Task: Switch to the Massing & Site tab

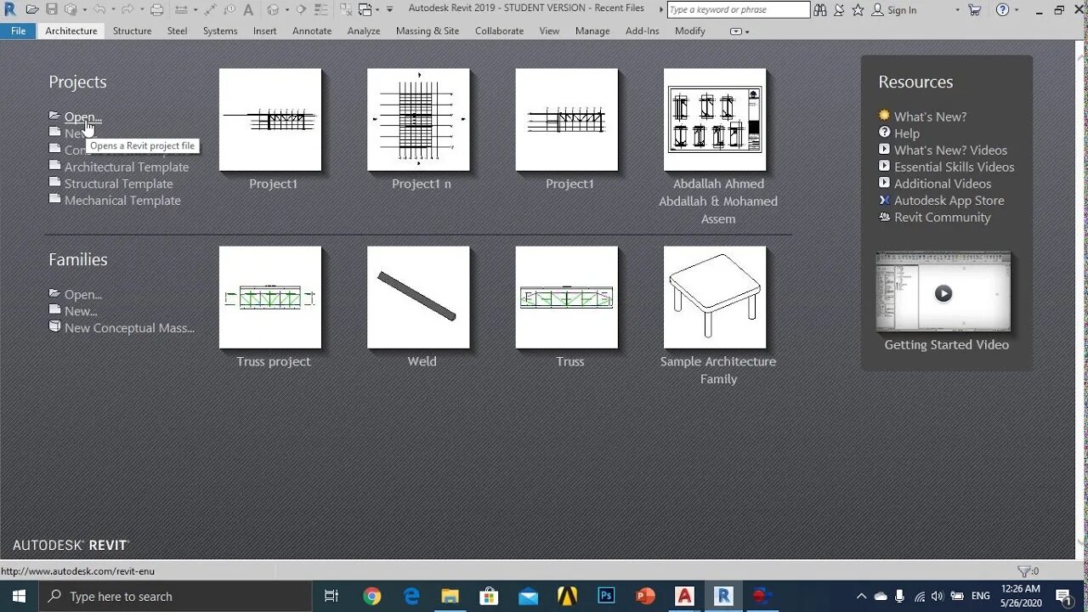Action: (428, 31)
